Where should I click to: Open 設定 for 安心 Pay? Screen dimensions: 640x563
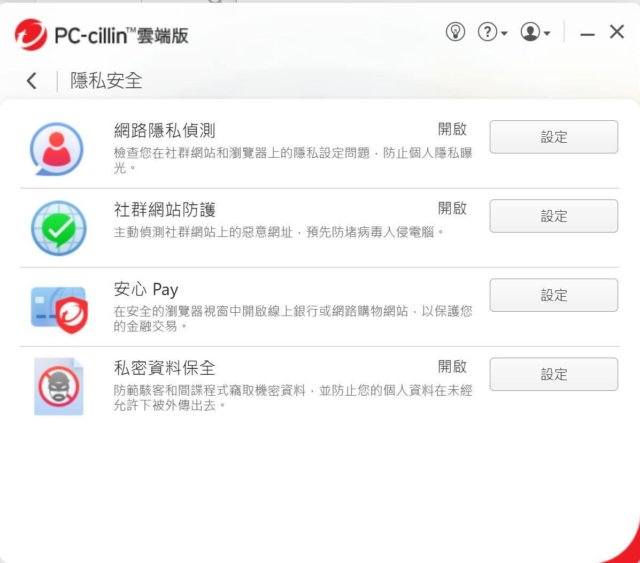553,295
